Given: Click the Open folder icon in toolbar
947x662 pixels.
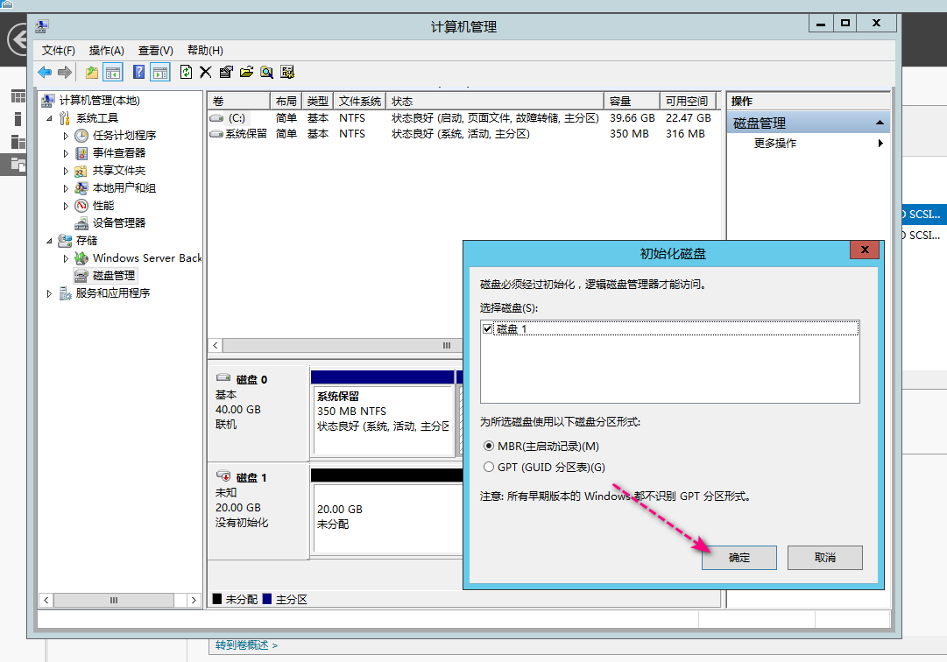Looking at the screenshot, I should coord(246,73).
